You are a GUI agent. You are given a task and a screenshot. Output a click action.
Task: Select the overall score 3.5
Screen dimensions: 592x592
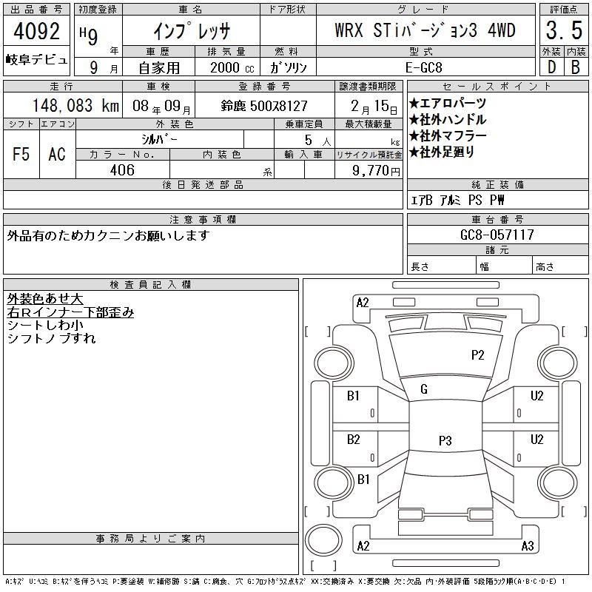click(564, 30)
